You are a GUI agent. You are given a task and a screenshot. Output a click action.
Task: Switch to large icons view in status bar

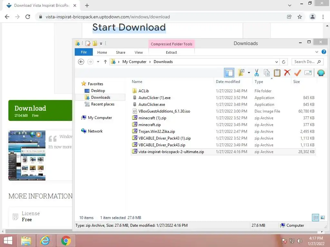pos(323,218)
